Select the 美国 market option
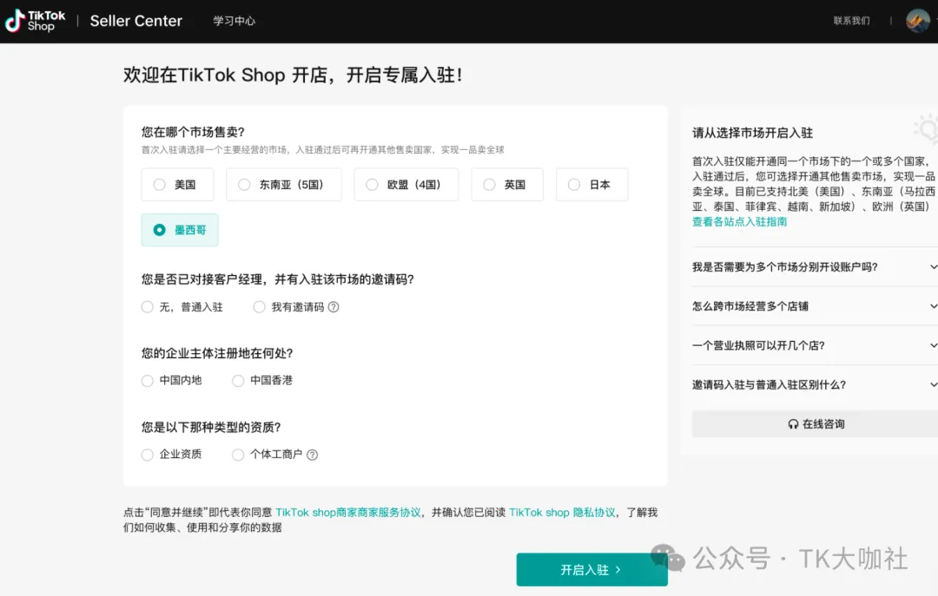The image size is (938, 596). tap(178, 185)
